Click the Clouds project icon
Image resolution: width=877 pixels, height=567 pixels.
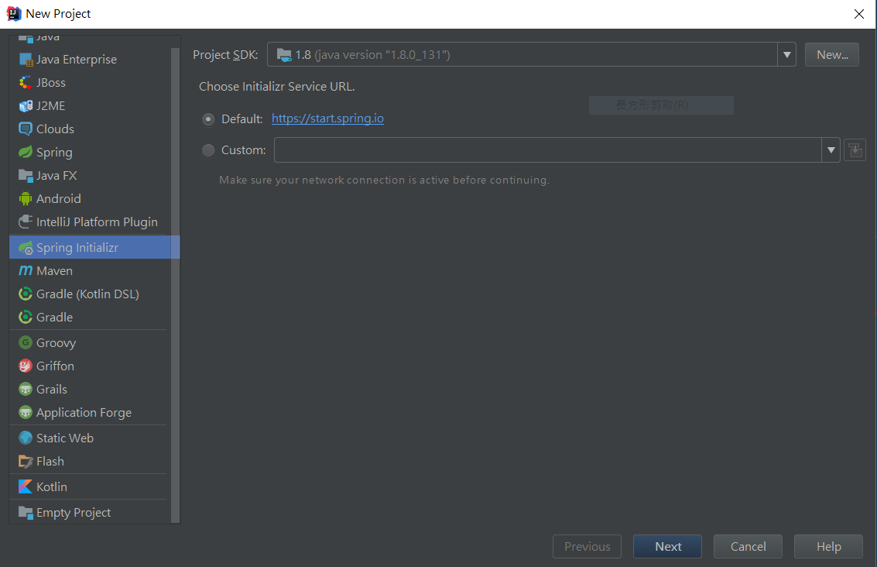pyautogui.click(x=26, y=129)
